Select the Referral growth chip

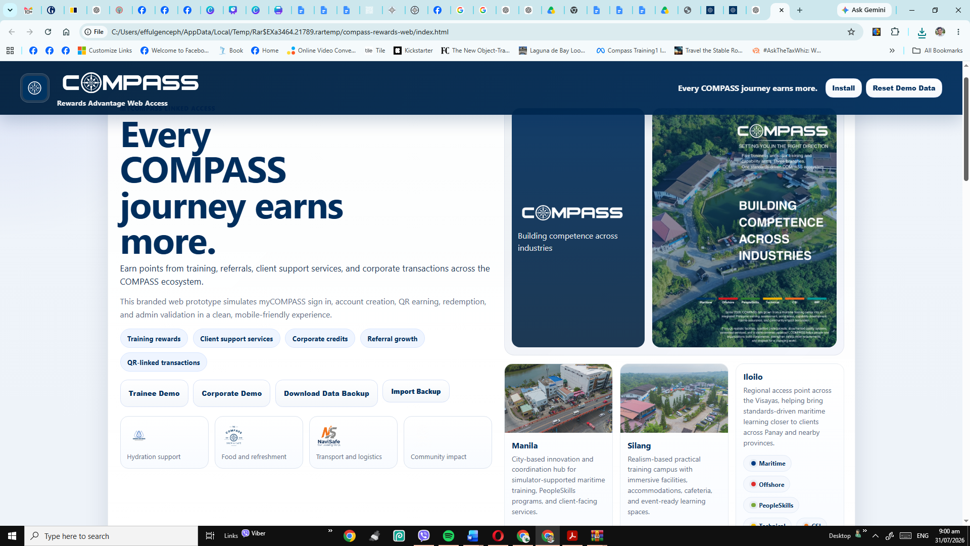click(x=393, y=339)
